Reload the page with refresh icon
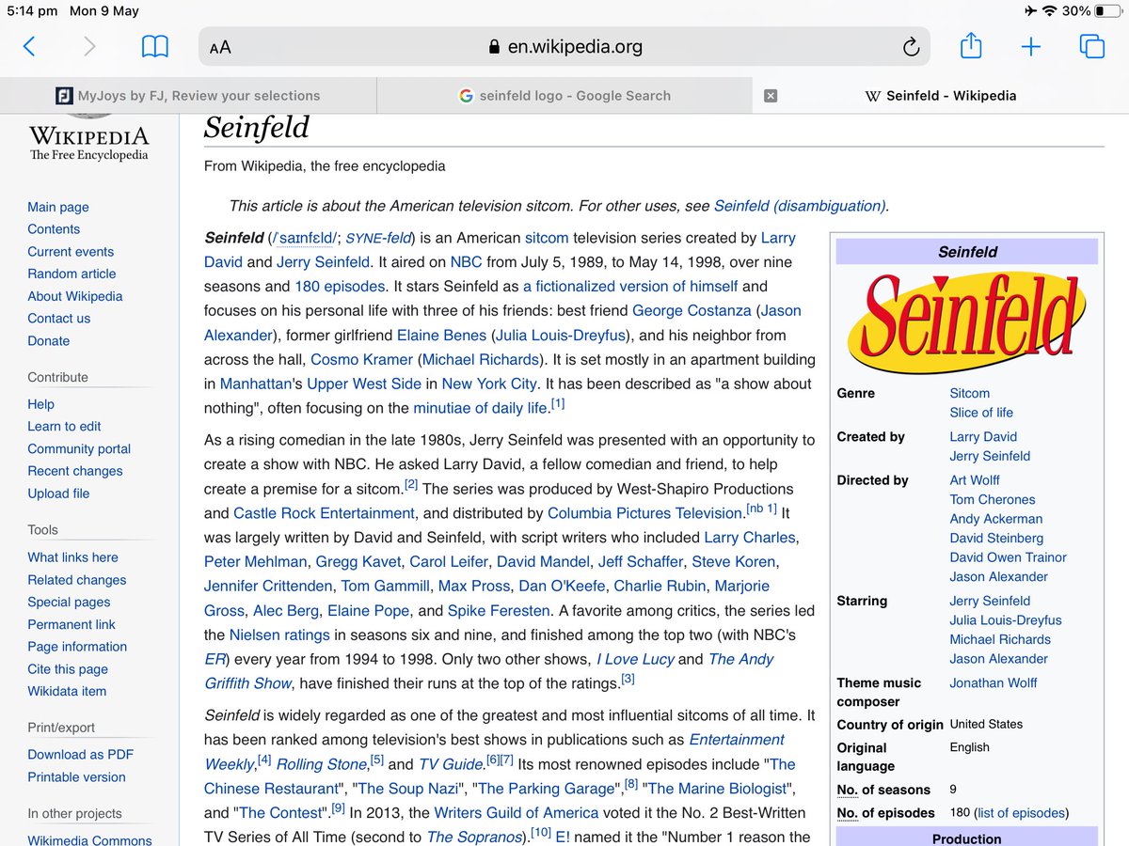Screen dimensions: 1129x846 pos(911,47)
